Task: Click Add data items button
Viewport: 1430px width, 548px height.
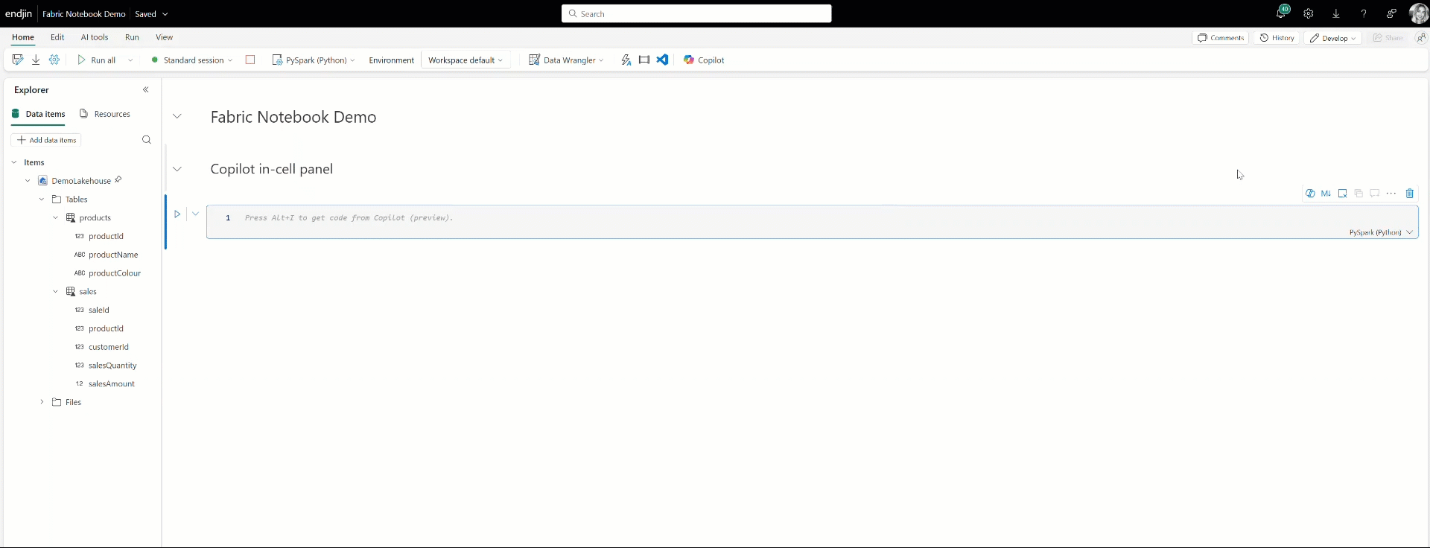Action: [47, 140]
